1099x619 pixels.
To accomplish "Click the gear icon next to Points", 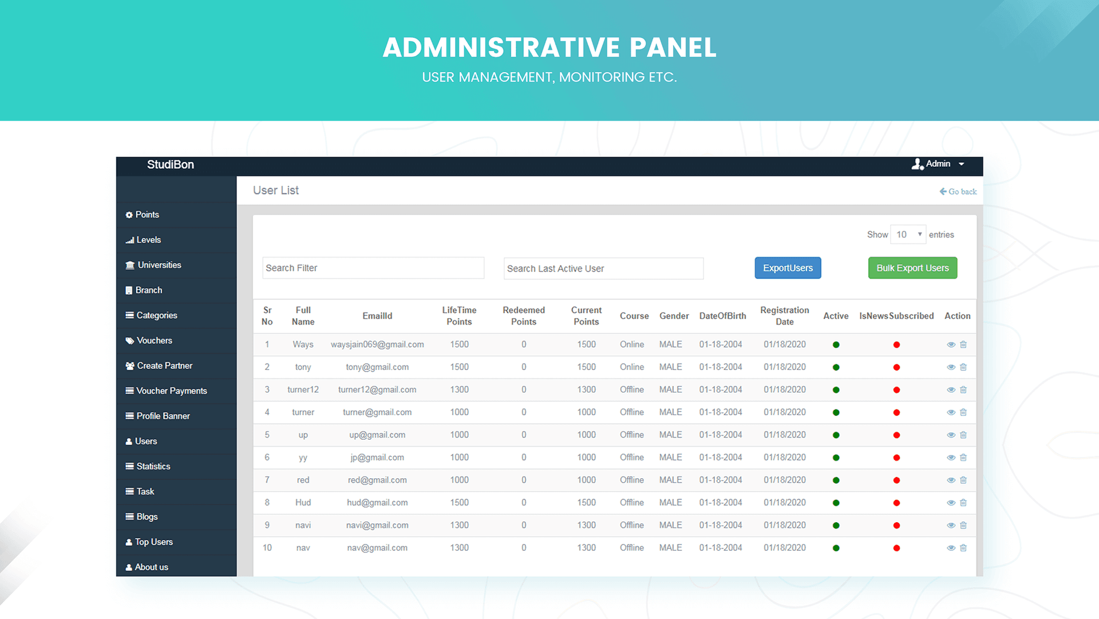I will click(x=129, y=215).
